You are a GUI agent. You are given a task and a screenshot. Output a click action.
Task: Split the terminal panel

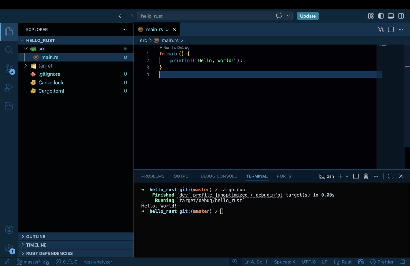click(356, 176)
